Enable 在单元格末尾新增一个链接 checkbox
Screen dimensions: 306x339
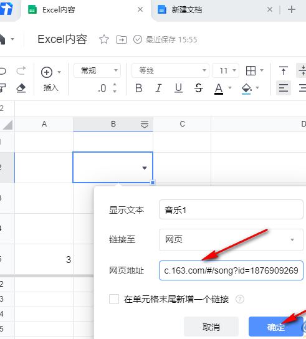coord(114,299)
